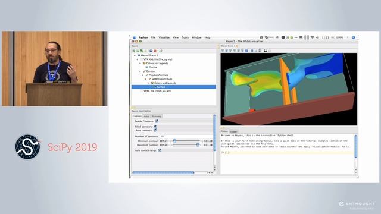Screen dimensions: 381x214
Task: Collapse Colors and legends under SetActiveAttribute
Action: [x=148, y=83]
